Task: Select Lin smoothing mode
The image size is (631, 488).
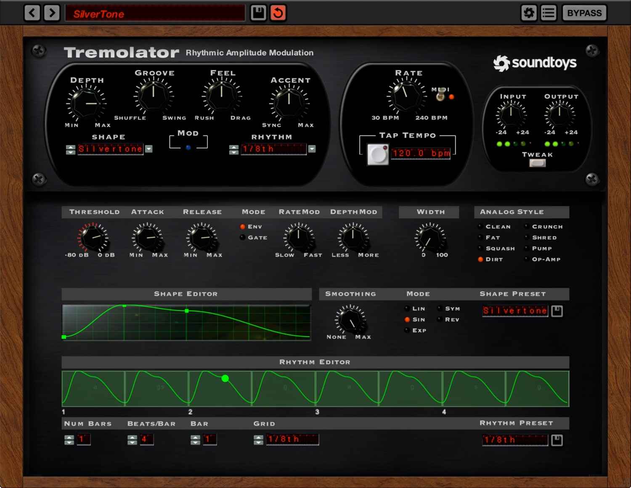Action: tap(407, 309)
